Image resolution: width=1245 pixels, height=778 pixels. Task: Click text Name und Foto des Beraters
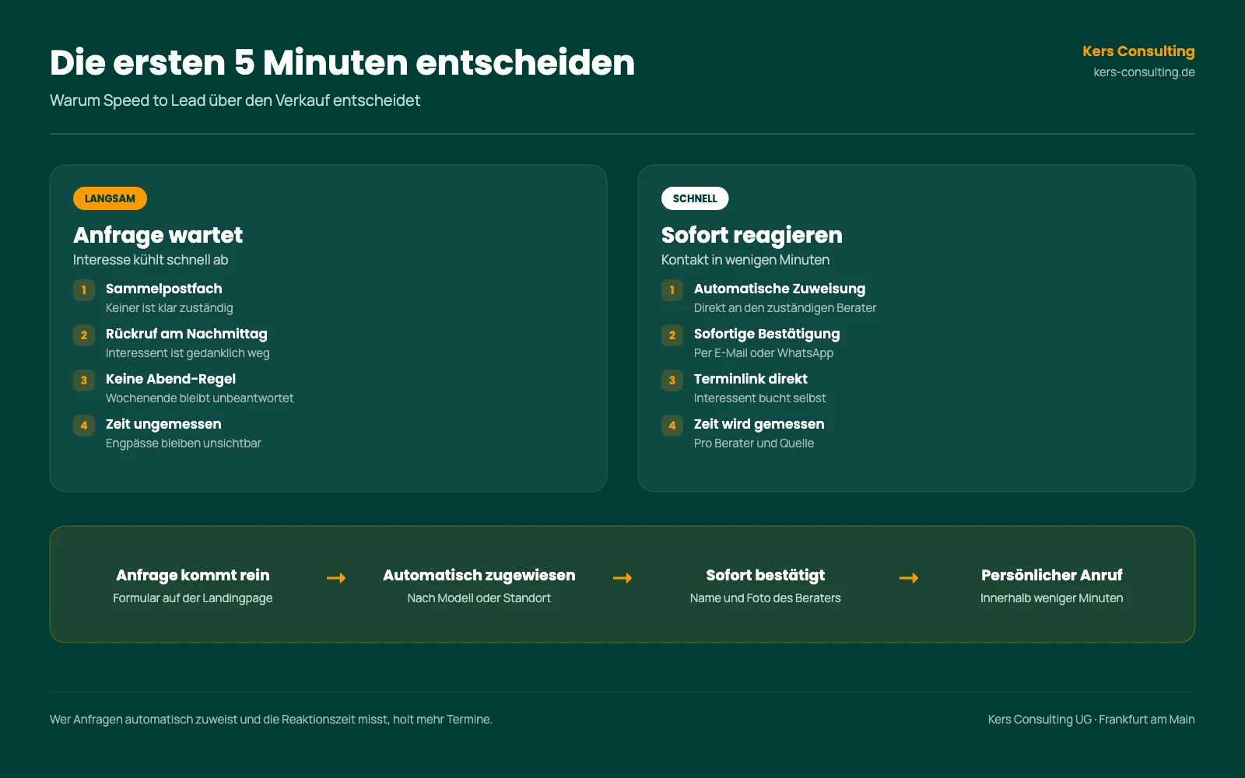766,598
